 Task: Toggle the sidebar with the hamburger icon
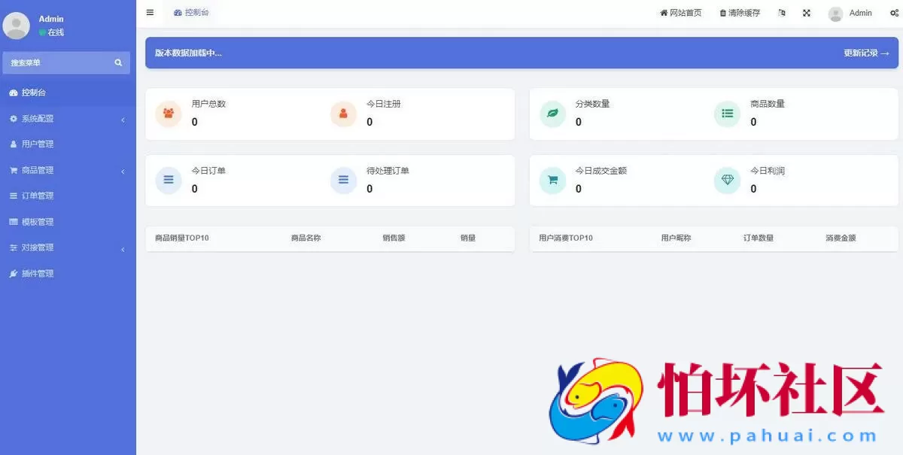tap(150, 12)
